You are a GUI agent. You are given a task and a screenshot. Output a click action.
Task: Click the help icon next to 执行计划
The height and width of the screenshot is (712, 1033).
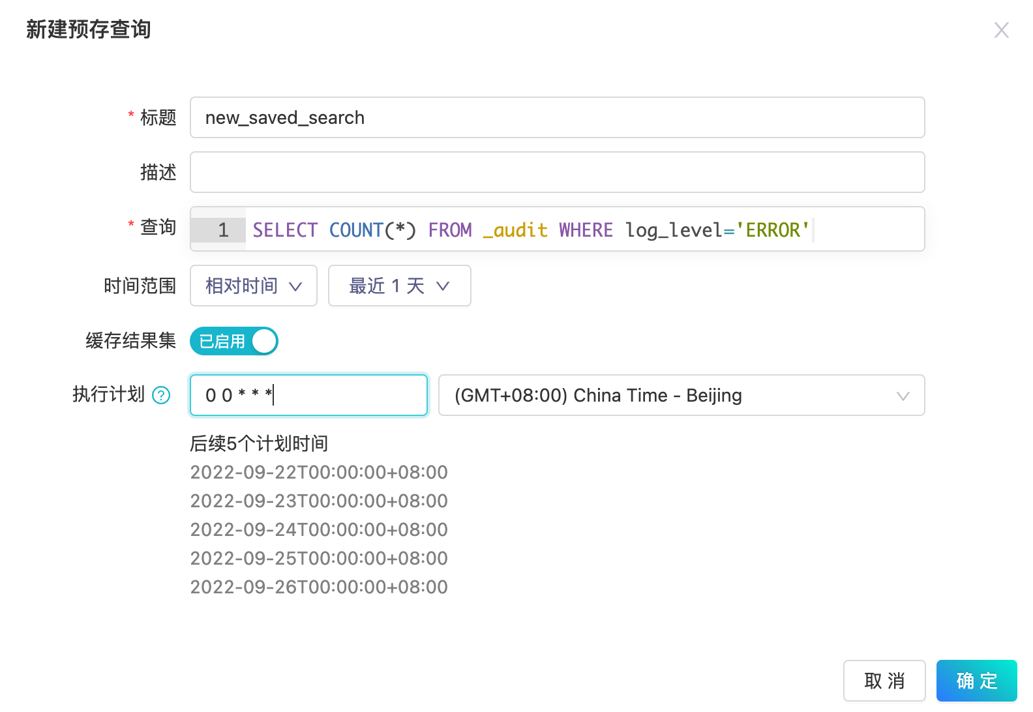(161, 395)
